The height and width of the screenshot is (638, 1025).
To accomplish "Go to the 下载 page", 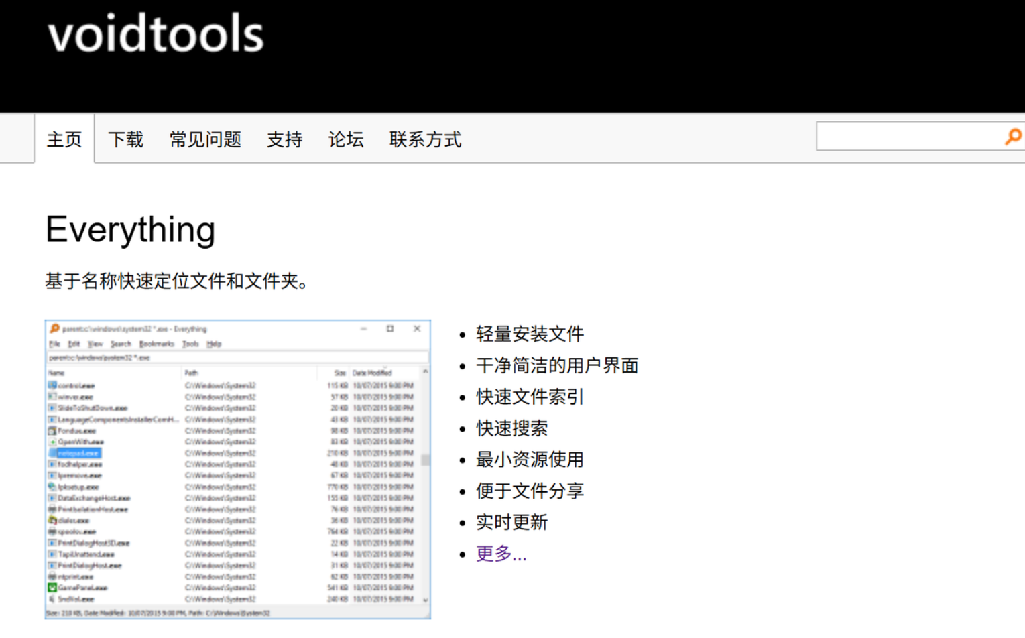I will pyautogui.click(x=126, y=139).
